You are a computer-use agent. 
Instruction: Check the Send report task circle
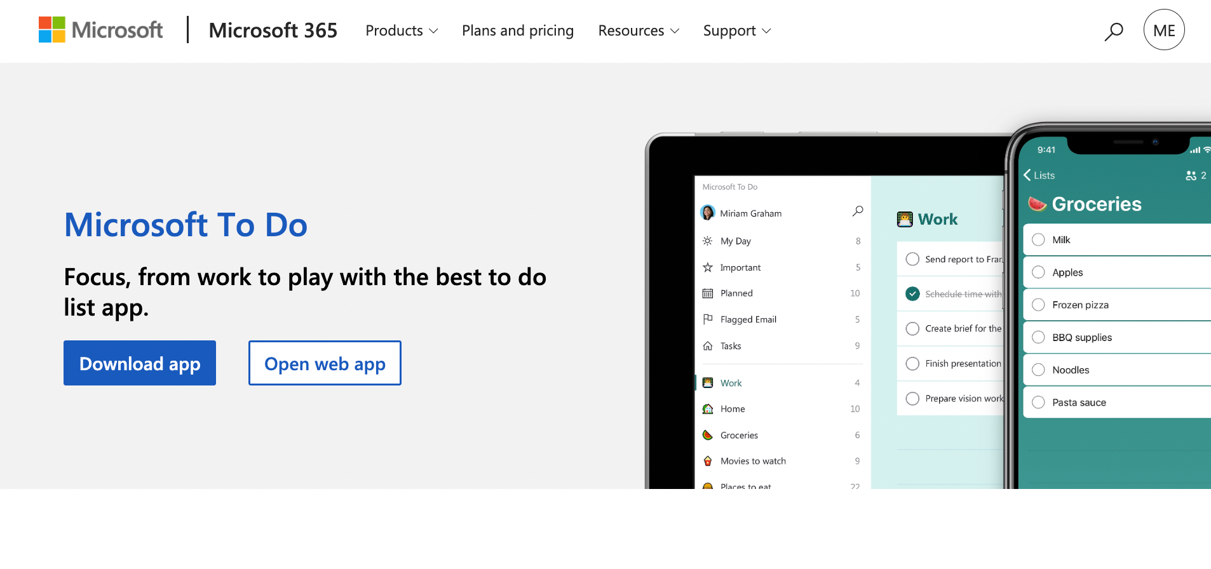click(912, 259)
